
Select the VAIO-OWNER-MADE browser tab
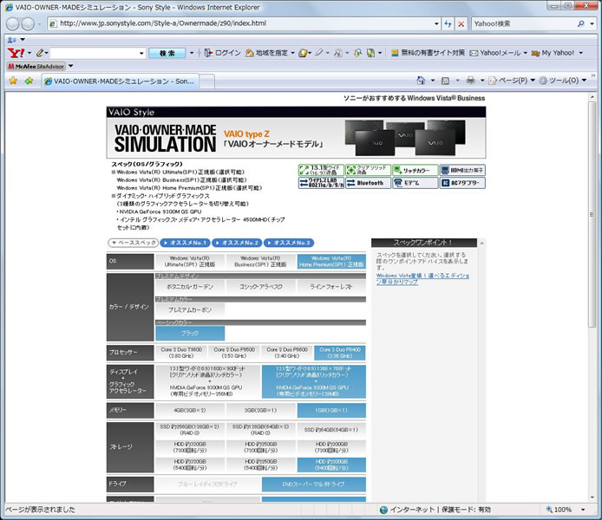tap(121, 81)
